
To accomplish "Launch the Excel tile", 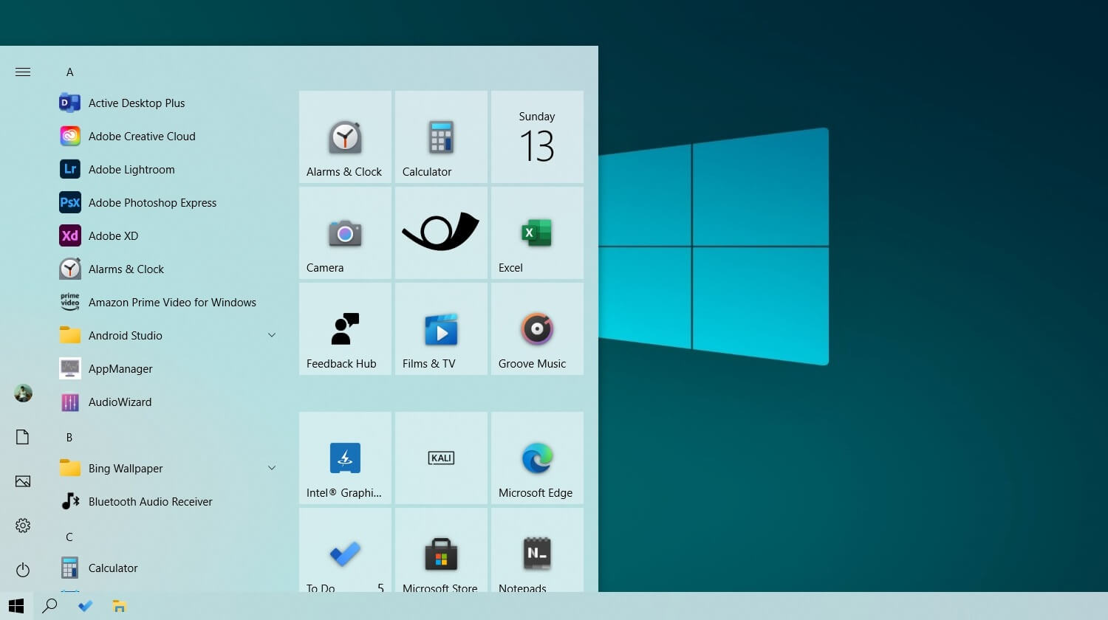I will [x=537, y=232].
